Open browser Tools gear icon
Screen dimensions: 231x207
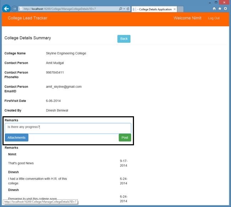[x=225, y=9]
